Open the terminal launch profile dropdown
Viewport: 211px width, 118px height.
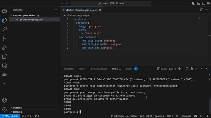183,69
